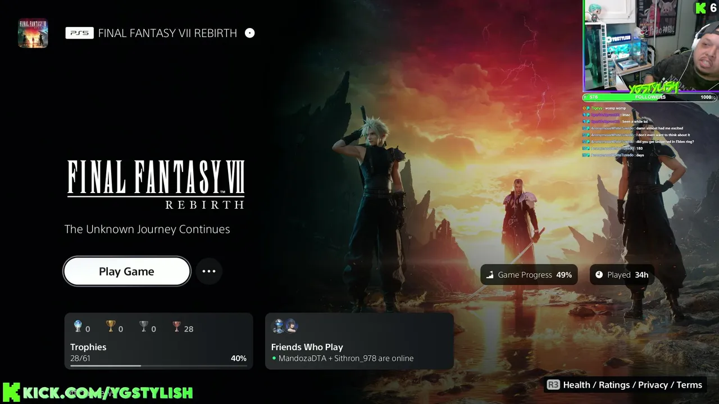Click the webcam overlay feed
719x404 pixels.
pos(651,46)
